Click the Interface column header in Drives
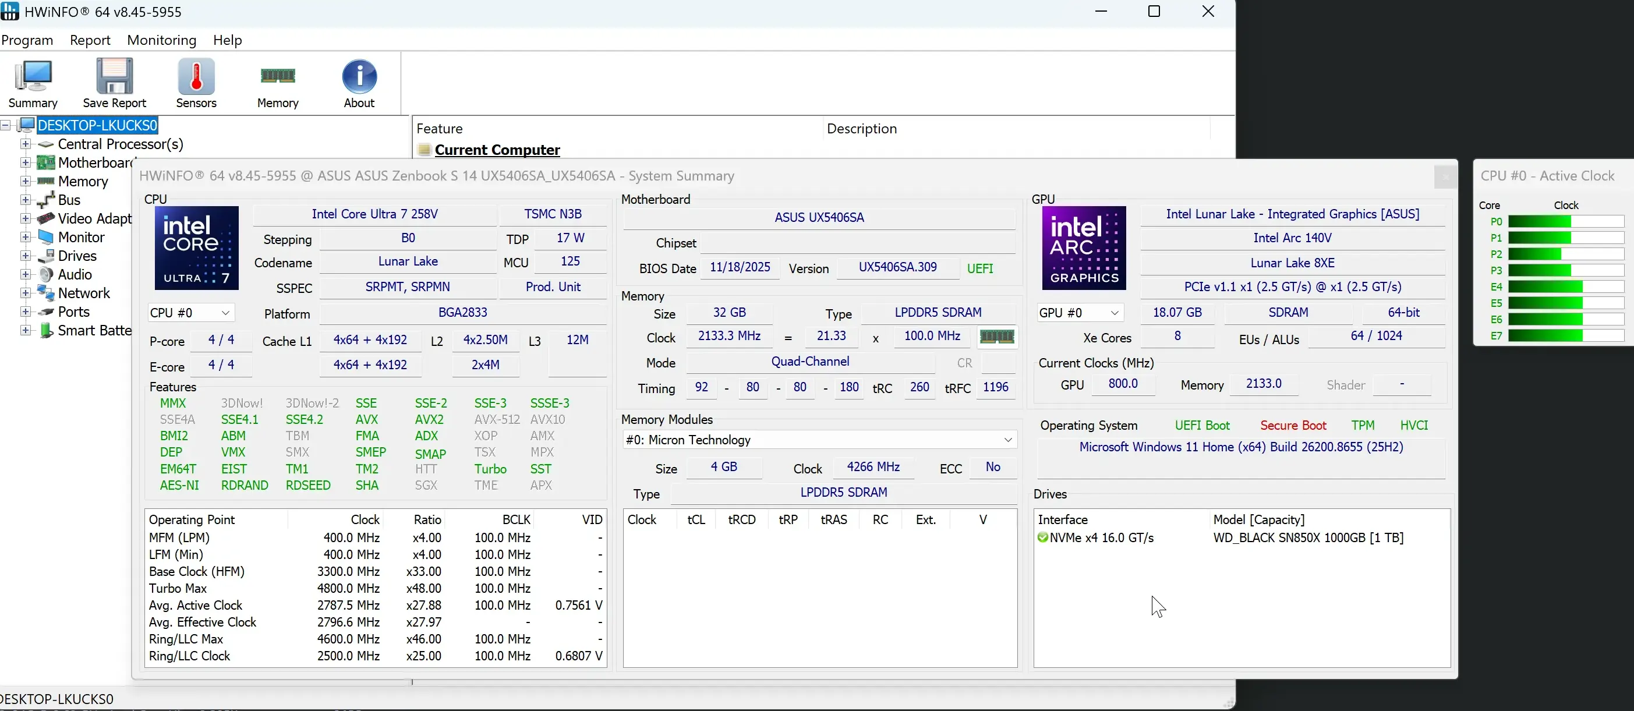1634x711 pixels. tap(1122, 520)
